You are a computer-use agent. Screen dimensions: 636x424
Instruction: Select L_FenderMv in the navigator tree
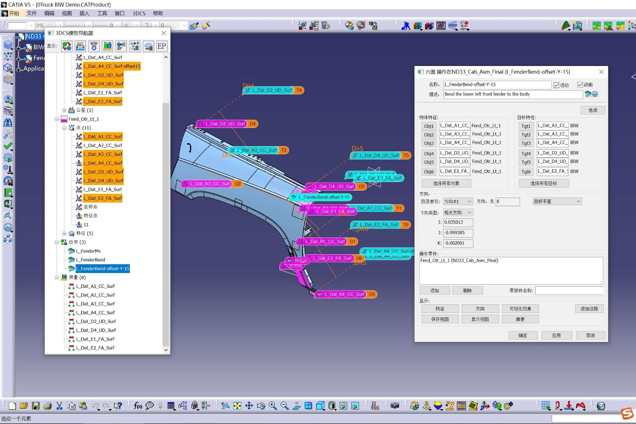(x=88, y=251)
